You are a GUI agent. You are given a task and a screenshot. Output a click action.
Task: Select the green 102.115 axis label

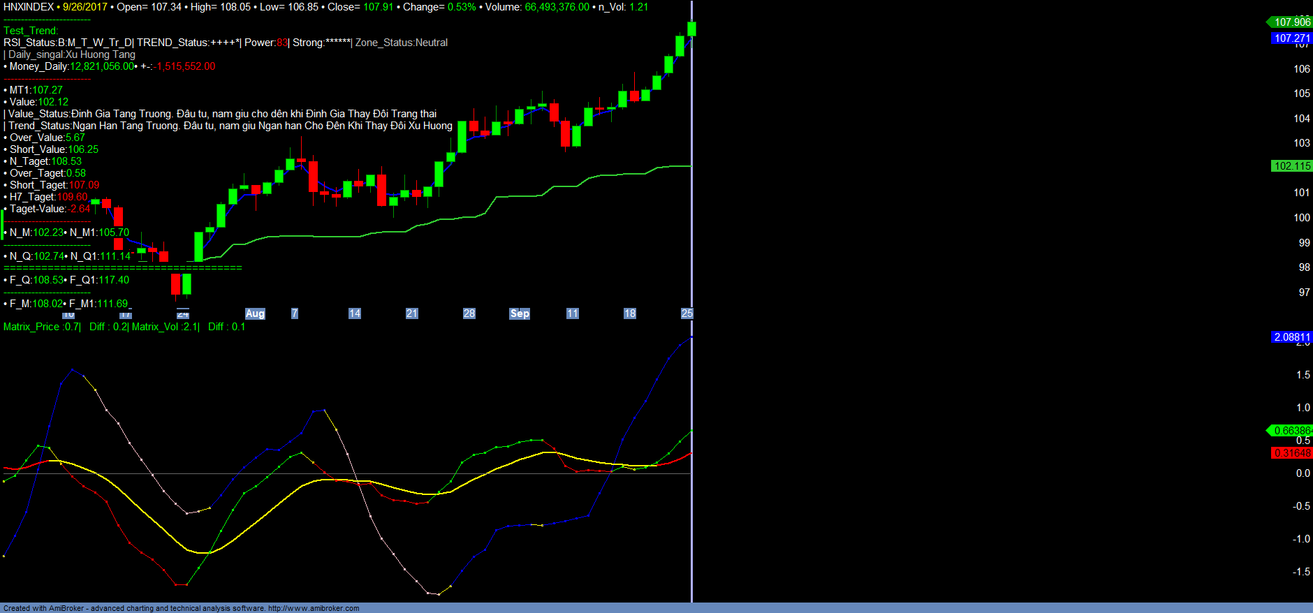tap(1291, 166)
